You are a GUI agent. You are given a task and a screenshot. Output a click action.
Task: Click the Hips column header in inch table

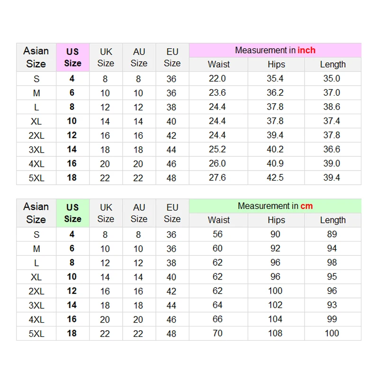coord(276,64)
